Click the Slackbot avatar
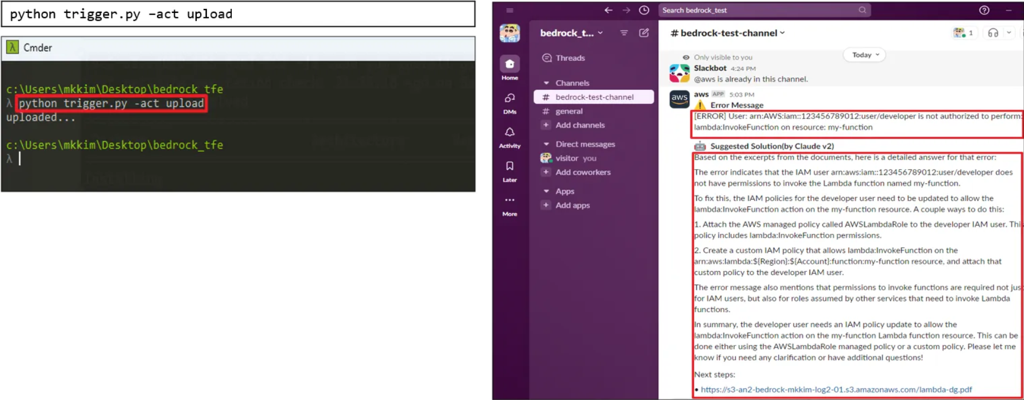Viewport: 1024px width, 400px height. (679, 73)
